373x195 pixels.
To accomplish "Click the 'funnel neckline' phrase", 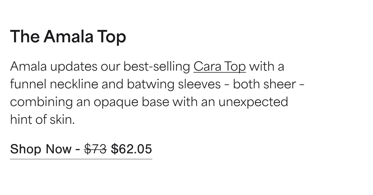I will pos(54,84).
